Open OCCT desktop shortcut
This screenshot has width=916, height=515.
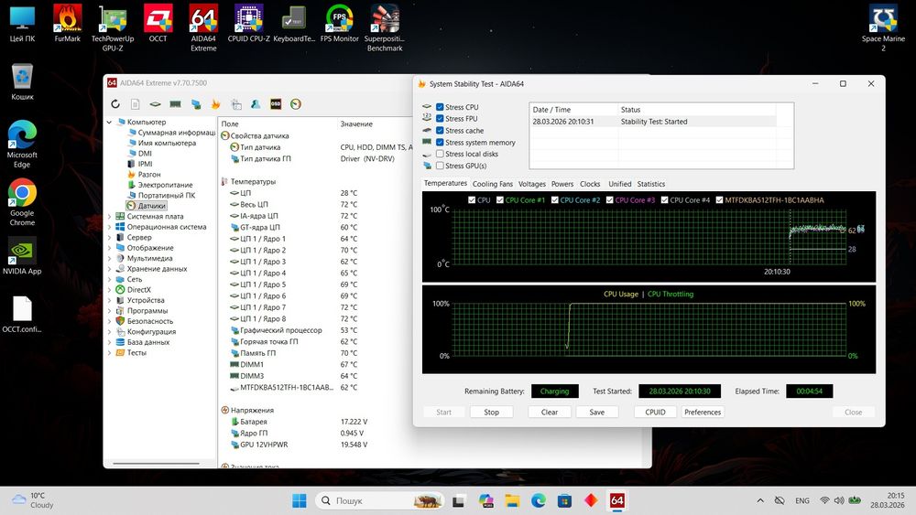(x=158, y=24)
